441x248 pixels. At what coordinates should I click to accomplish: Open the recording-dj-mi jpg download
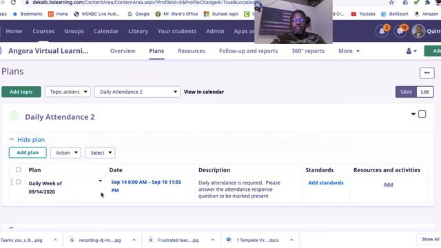pyautogui.click(x=96, y=240)
